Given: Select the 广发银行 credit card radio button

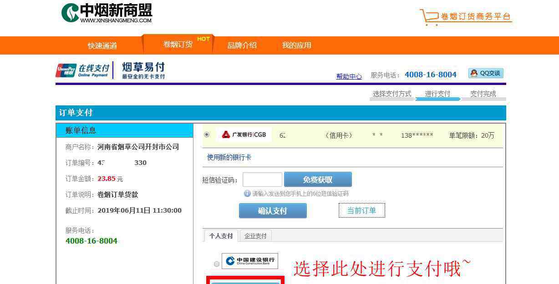Looking at the screenshot, I should 207,135.
